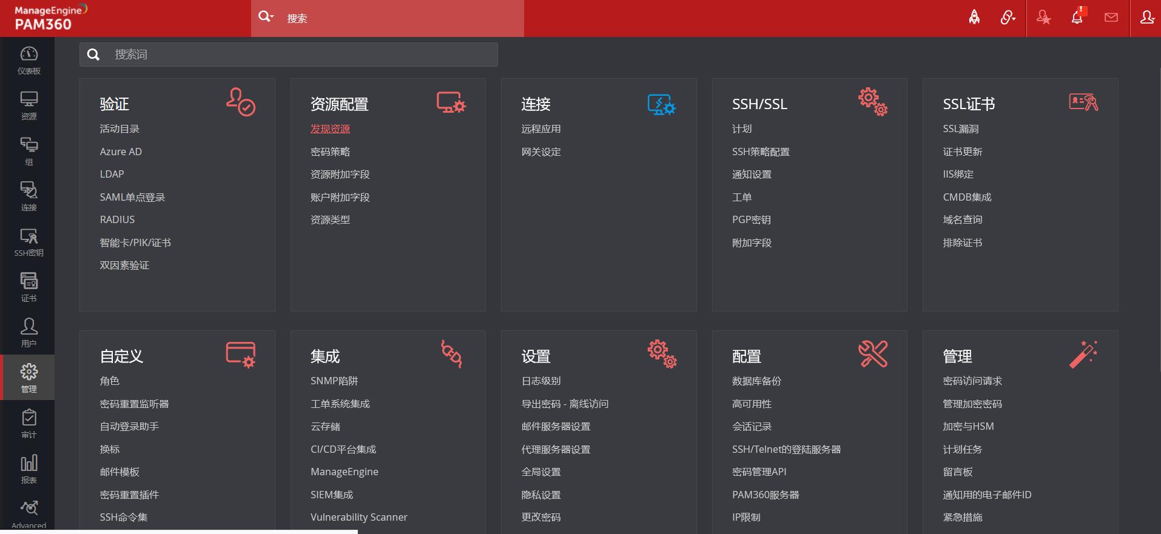Open the notifications bell icon
The image size is (1161, 534).
point(1077,17)
